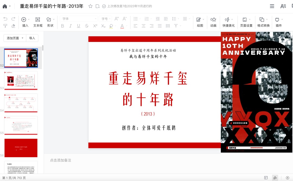Open the 页面设置 (Page Setup) tool
The width and height of the screenshot is (293, 181).
pos(245,22)
